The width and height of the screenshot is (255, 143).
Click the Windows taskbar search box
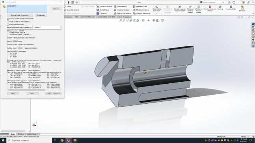[x=29, y=140]
